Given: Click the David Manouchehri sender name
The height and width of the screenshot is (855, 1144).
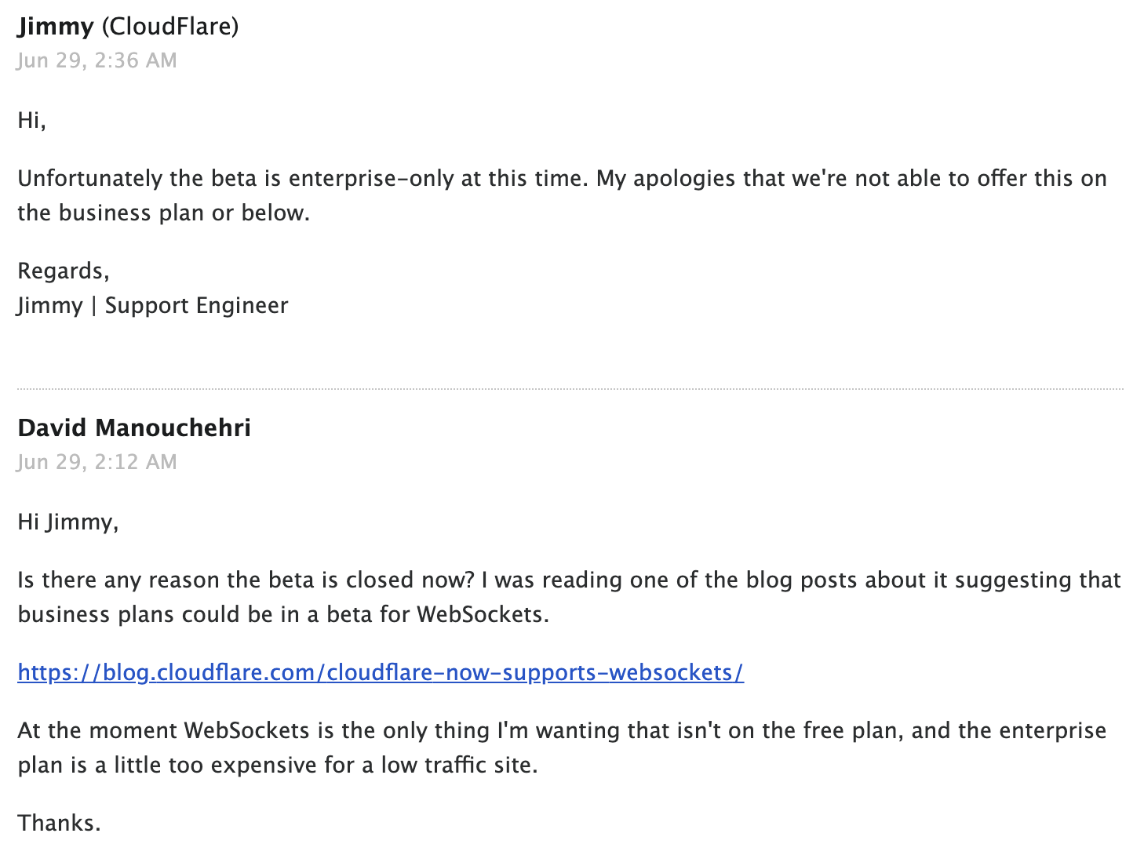Looking at the screenshot, I should [134, 427].
